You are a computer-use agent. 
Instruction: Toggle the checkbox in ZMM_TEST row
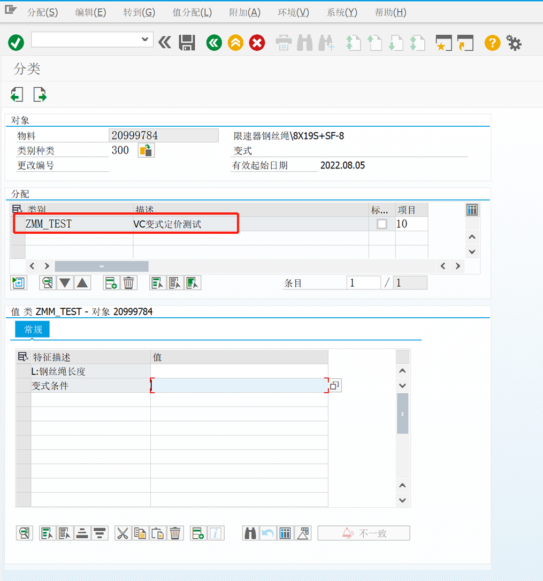pos(382,224)
